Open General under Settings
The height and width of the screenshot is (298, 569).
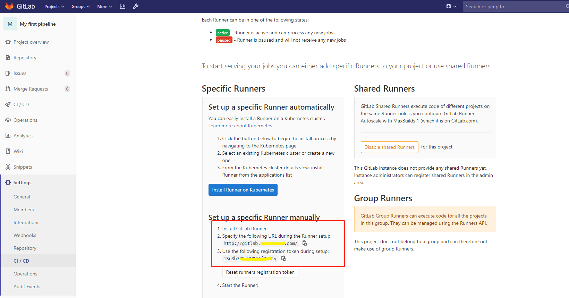point(22,197)
